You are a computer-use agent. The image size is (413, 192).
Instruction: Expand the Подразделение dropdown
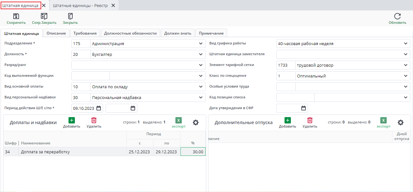tap(201, 44)
